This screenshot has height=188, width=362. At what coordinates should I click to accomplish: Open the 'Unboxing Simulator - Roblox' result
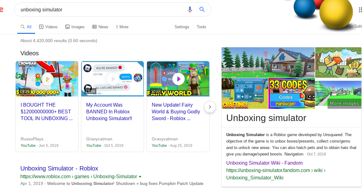59,168
